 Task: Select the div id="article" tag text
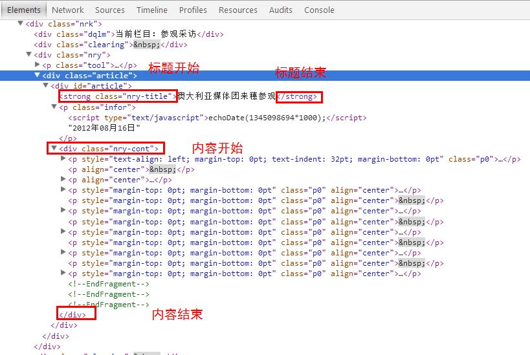[x=91, y=86]
